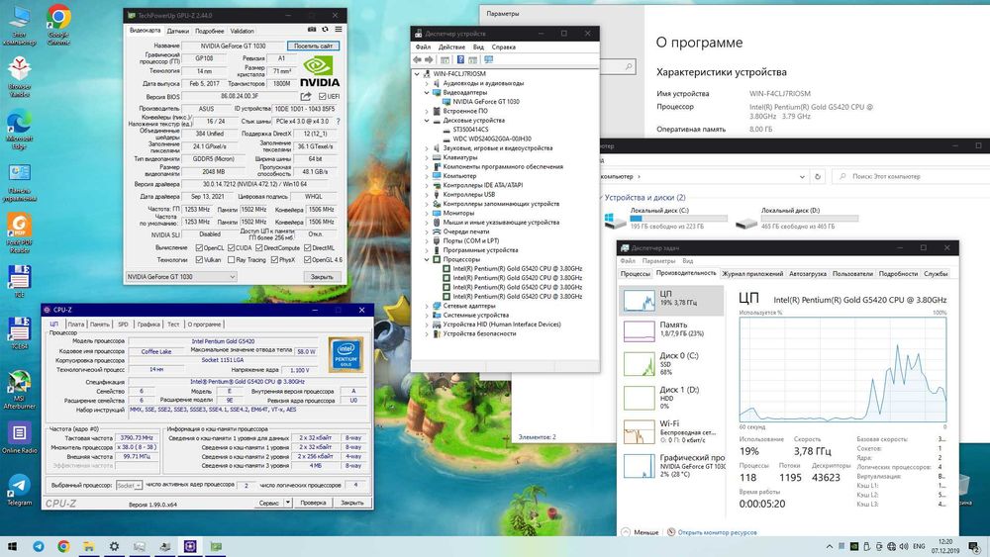Click the Проверка button in CPU-Z
This screenshot has height=557, width=990.
tap(313, 503)
